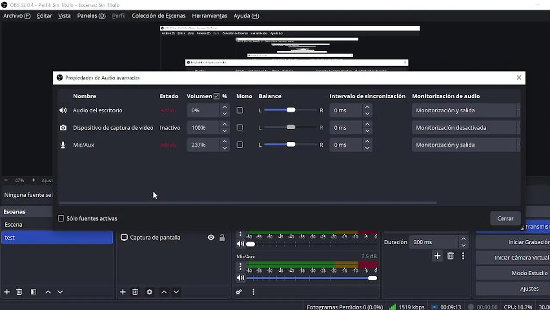Increase Dispositivo de captura volume stepper
The image size is (550, 310).
coord(225,124)
